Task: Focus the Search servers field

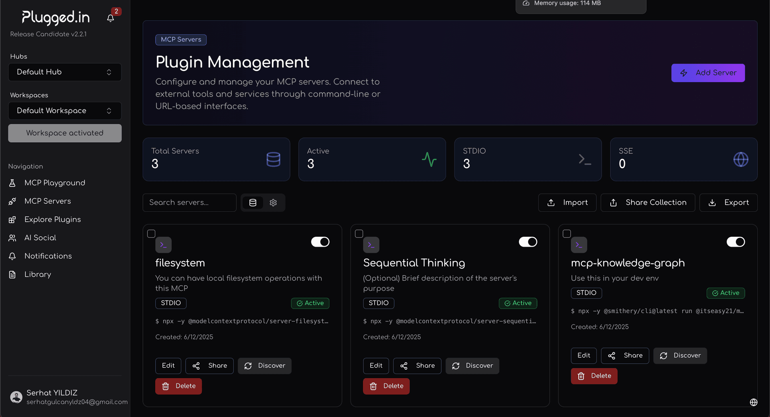Action: pos(189,203)
